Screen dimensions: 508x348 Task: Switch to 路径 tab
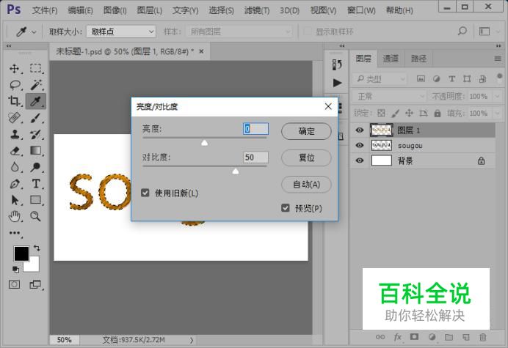[418, 58]
